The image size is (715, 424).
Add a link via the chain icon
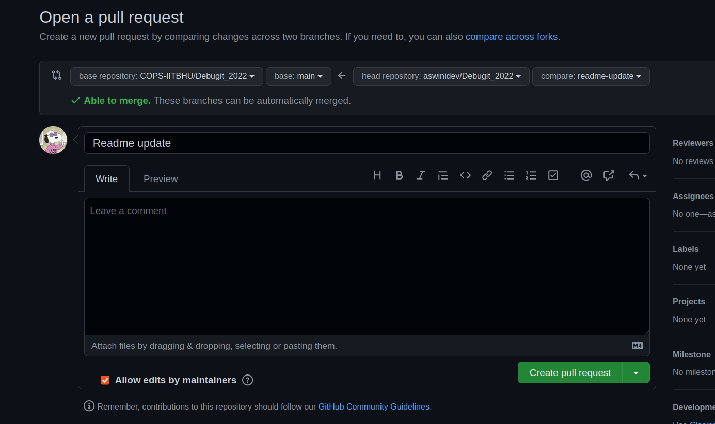coord(487,175)
